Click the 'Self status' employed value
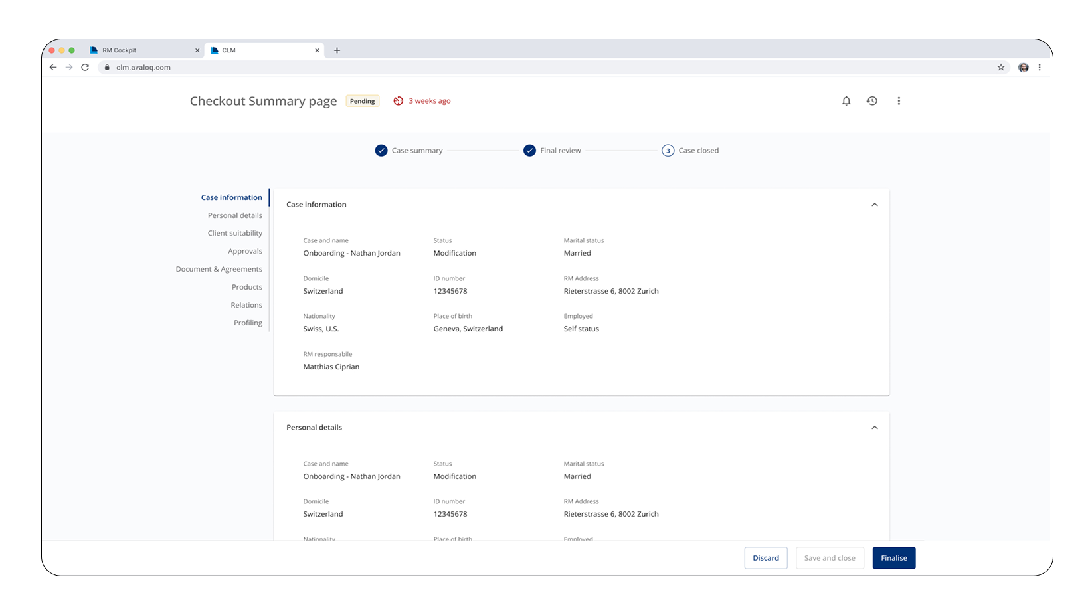1092x615 pixels. tap(581, 329)
